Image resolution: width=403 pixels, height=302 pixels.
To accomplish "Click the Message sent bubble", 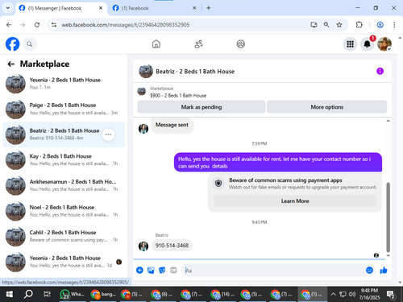I will coord(172,125).
